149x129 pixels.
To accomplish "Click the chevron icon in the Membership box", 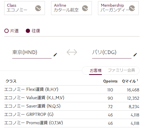I will click(132, 8).
